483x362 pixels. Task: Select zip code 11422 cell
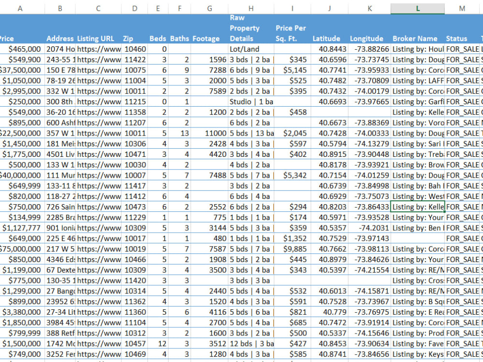(135, 59)
